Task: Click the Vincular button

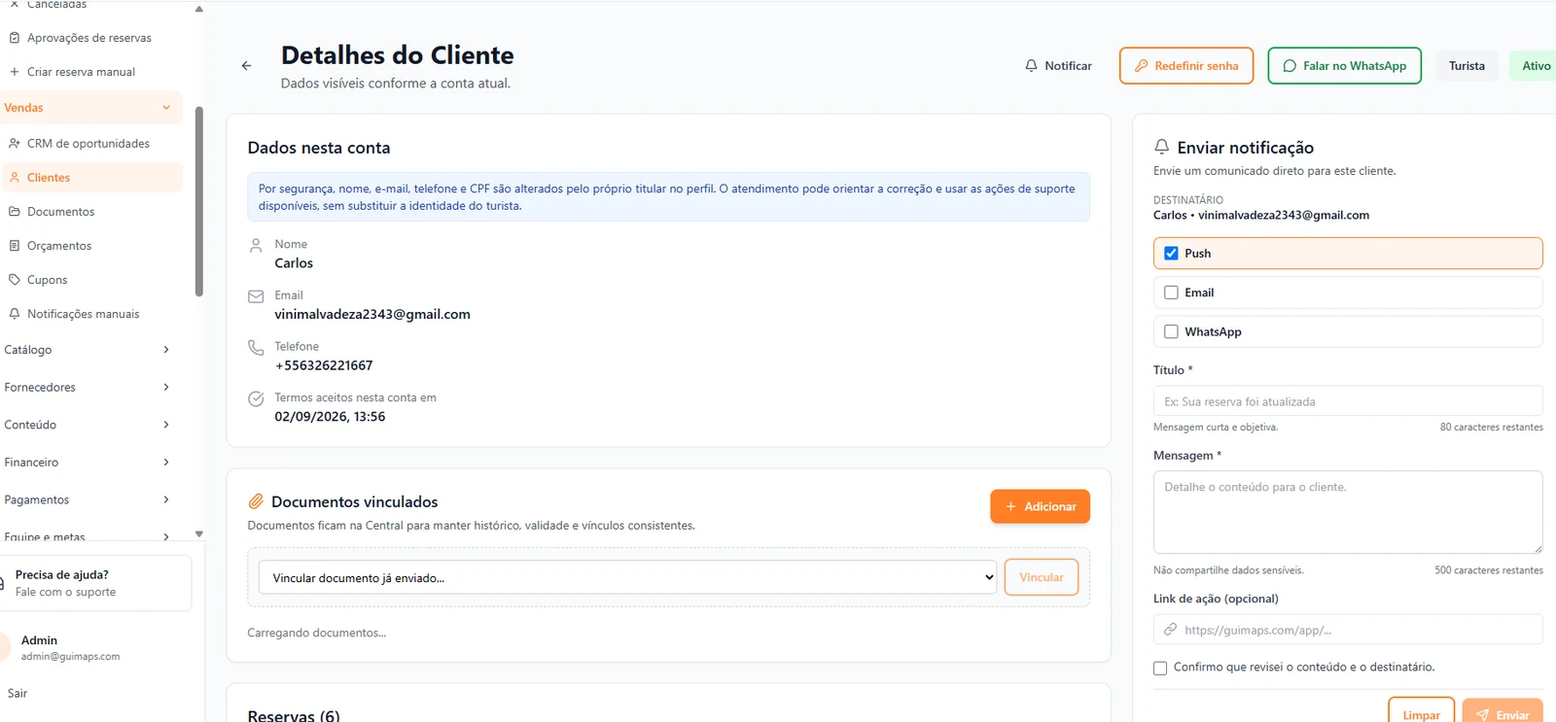Action: [x=1042, y=577]
